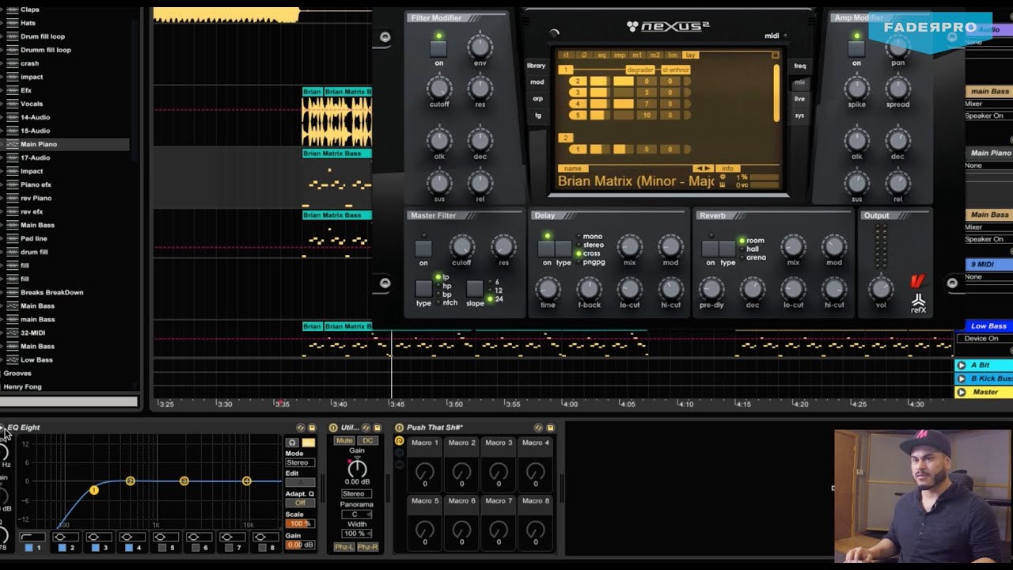Toggle Amp Modifier on button
Image resolution: width=1013 pixels, height=570 pixels.
pos(856,49)
